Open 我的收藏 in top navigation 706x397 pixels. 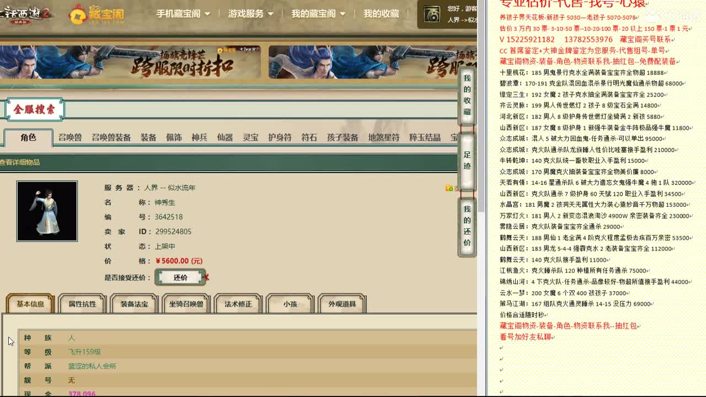coord(381,14)
